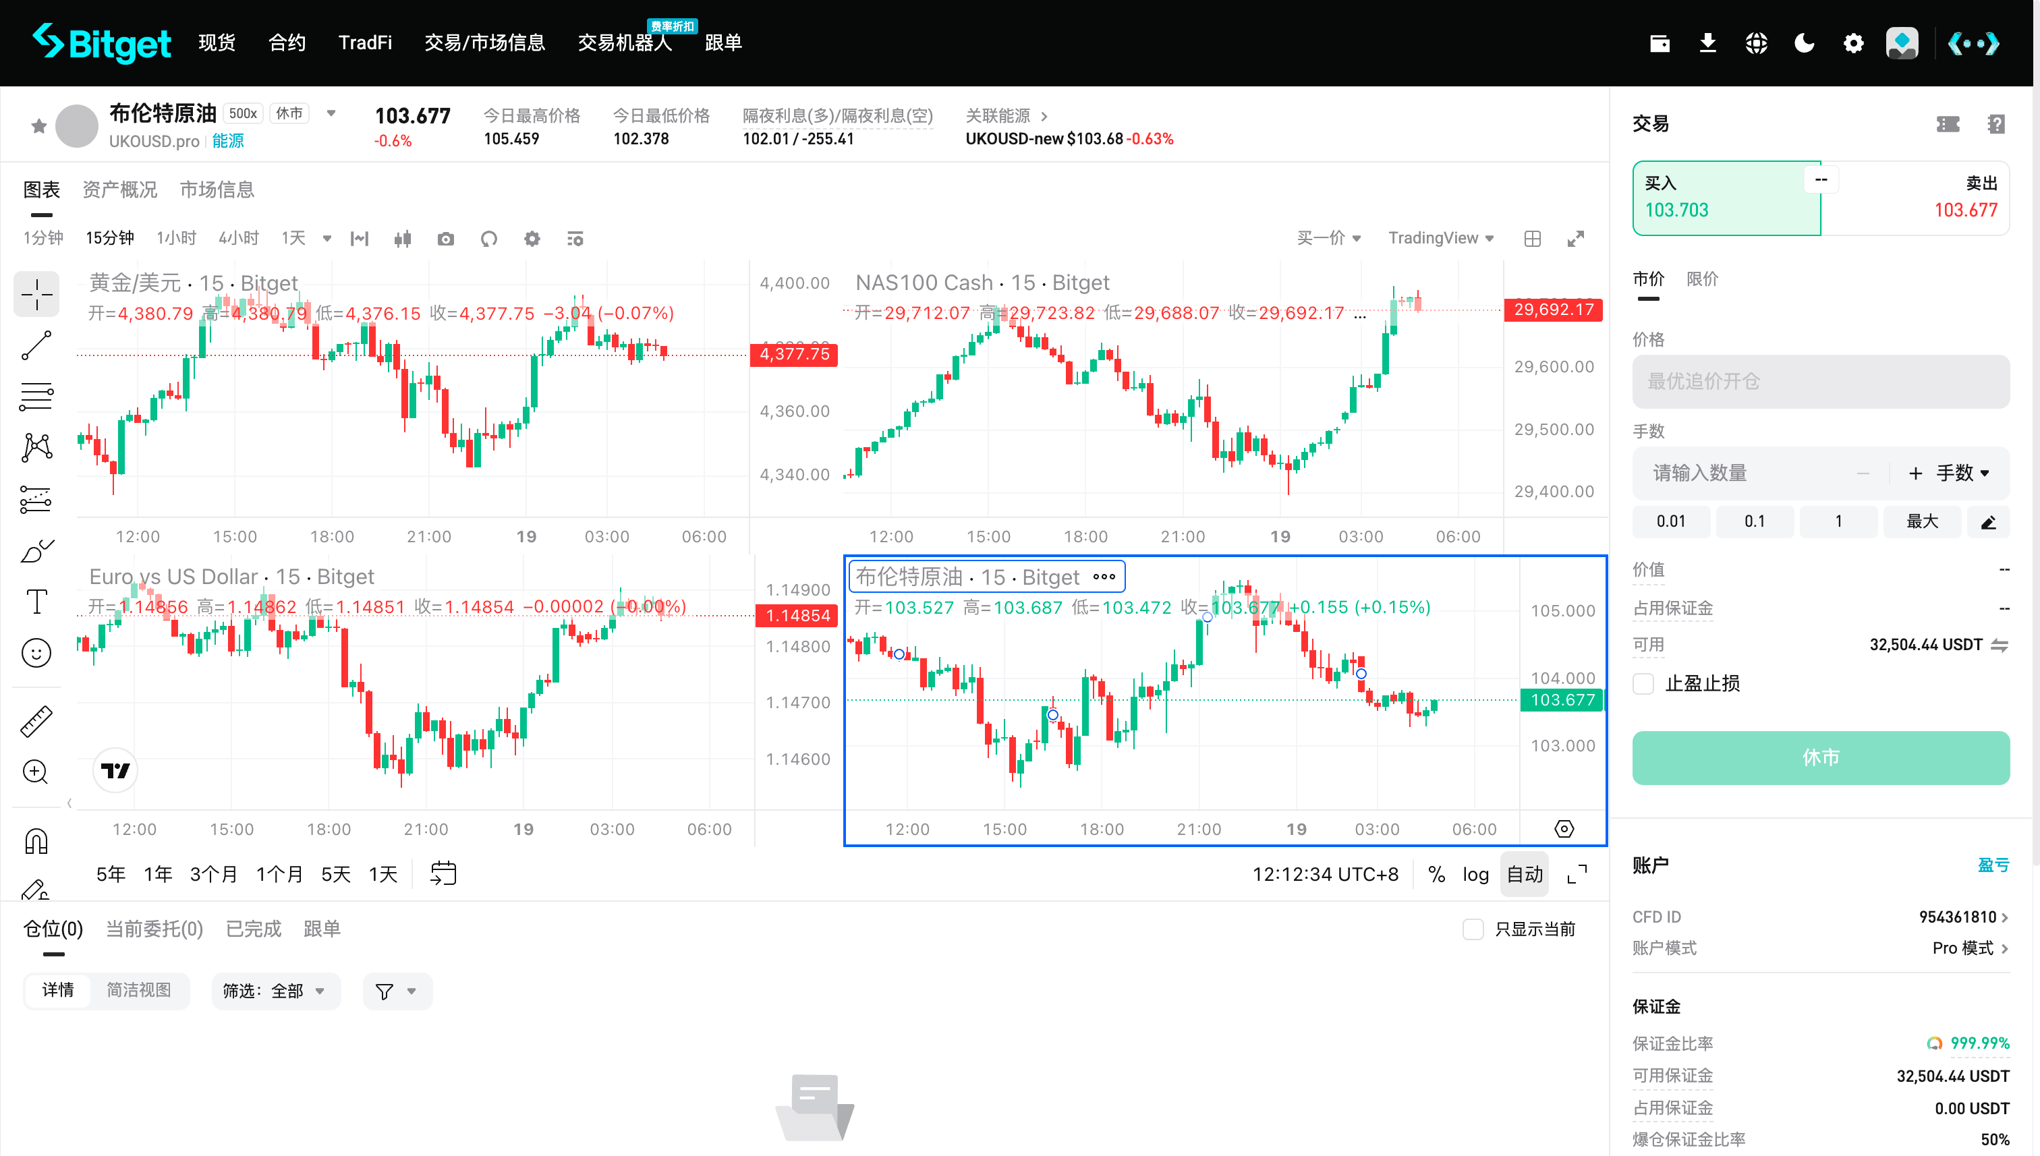Select the 1 hour timeframe
The height and width of the screenshot is (1156, 2040).
[x=175, y=238]
